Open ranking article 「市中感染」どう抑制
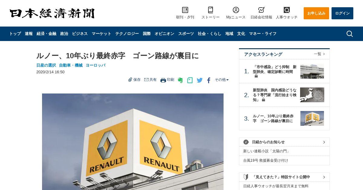The width and height of the screenshot is (363, 190). pos(275,69)
